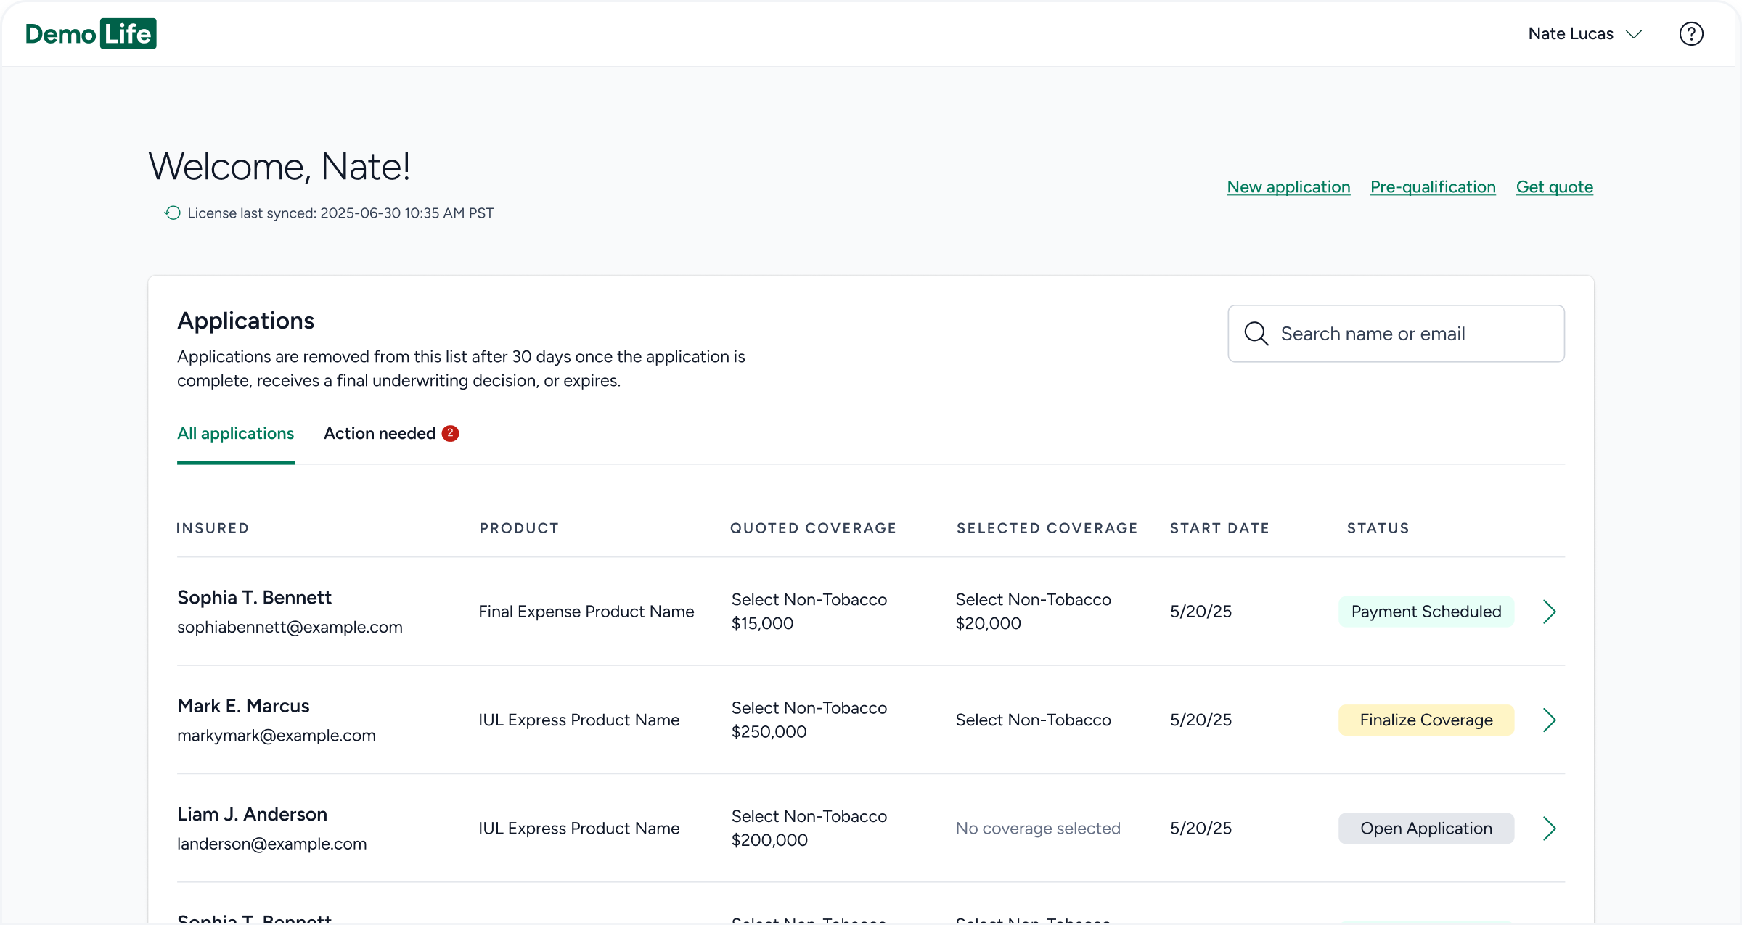Click the New application link
Screen dimensions: 1742x925
(x=1288, y=187)
